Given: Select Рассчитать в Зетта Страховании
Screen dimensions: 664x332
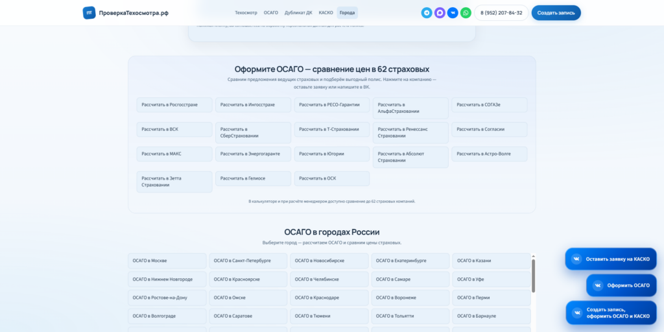Looking at the screenshot, I should click(174, 182).
